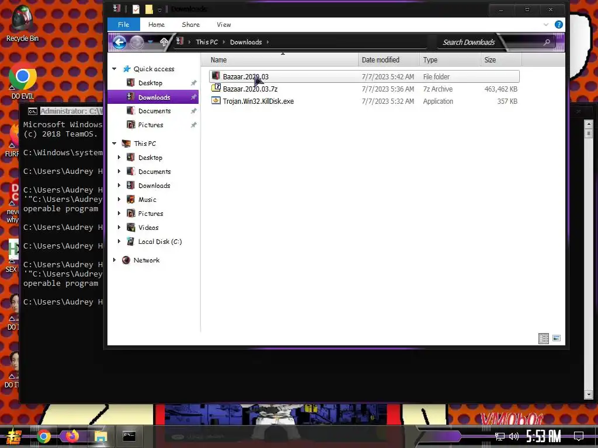
Task: Select Pictures under Quick access
Action: (150, 125)
